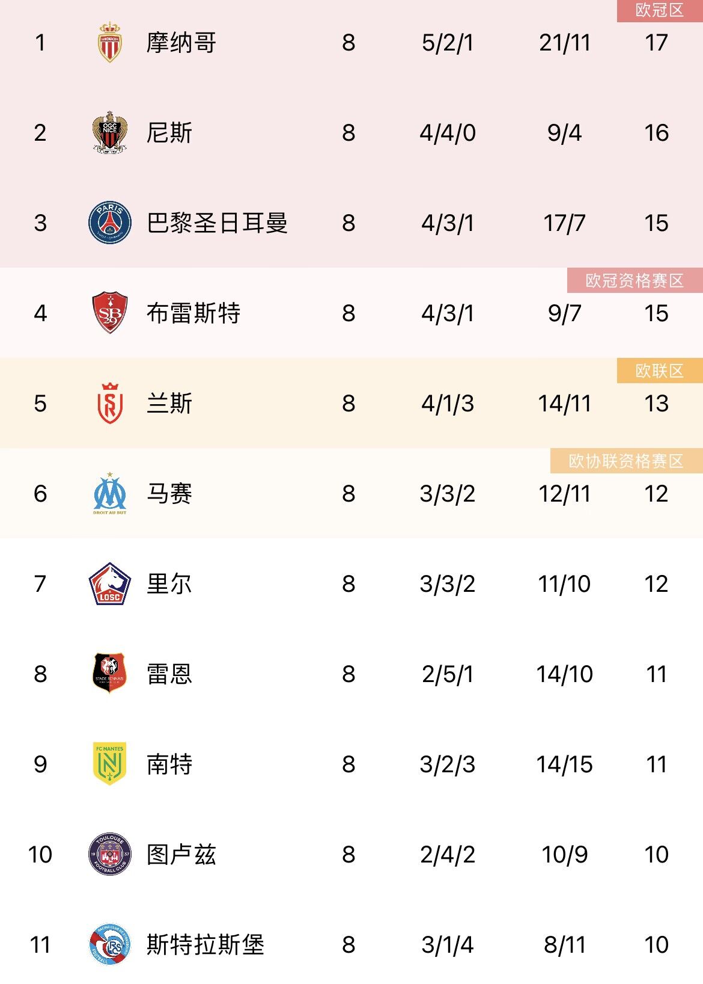Image resolution: width=703 pixels, height=984 pixels.
Task: Tap the 欧冠区 zone label
Action: click(x=659, y=11)
